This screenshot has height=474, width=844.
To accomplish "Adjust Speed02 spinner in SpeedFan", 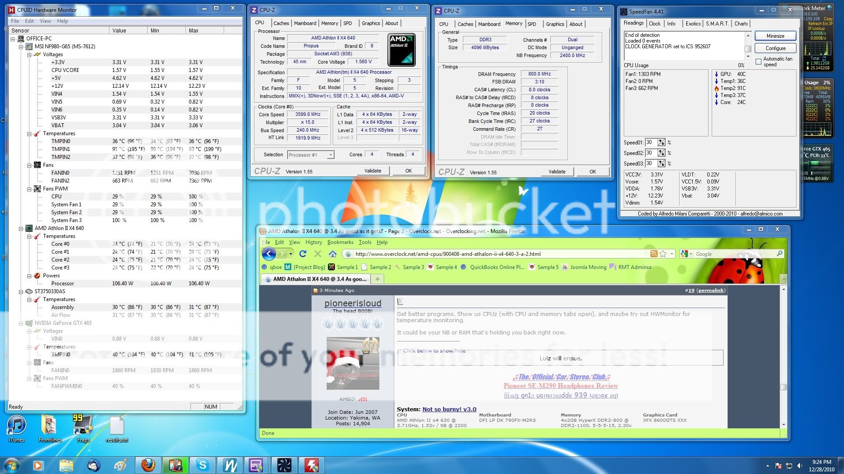I will tap(661, 153).
